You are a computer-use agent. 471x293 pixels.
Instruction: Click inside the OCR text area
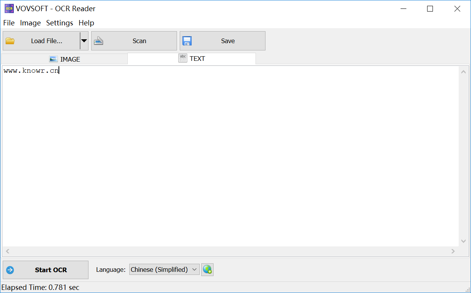(230, 156)
